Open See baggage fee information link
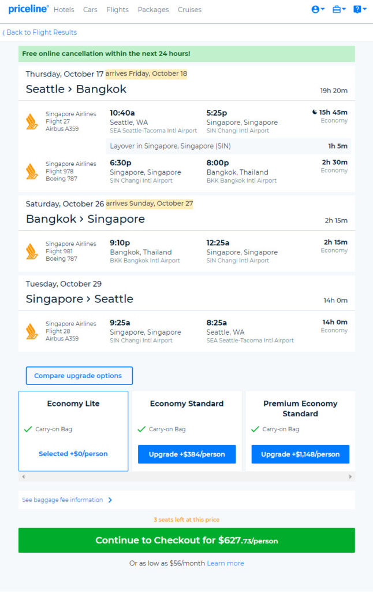Screen dimensions: 373x592 [x=62, y=500]
